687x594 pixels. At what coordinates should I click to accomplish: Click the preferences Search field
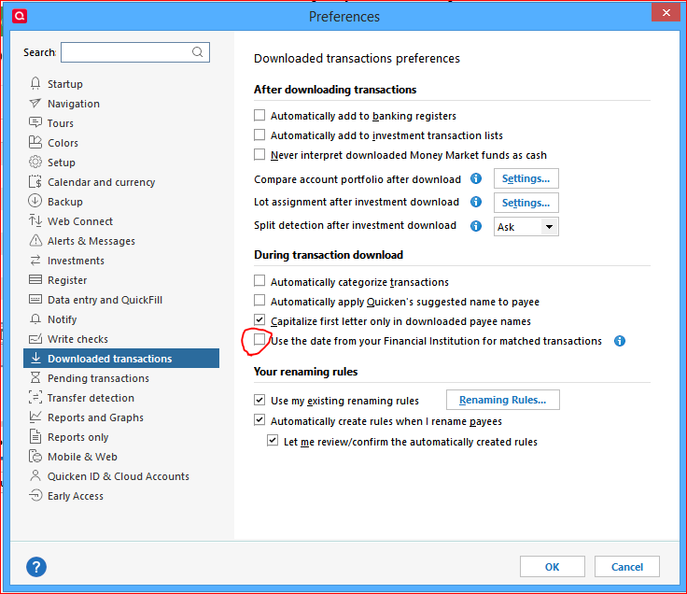click(135, 52)
